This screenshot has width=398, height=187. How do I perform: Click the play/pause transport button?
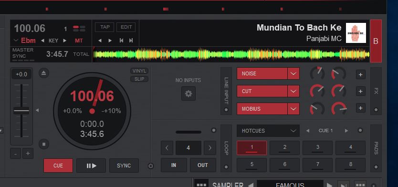point(91,166)
